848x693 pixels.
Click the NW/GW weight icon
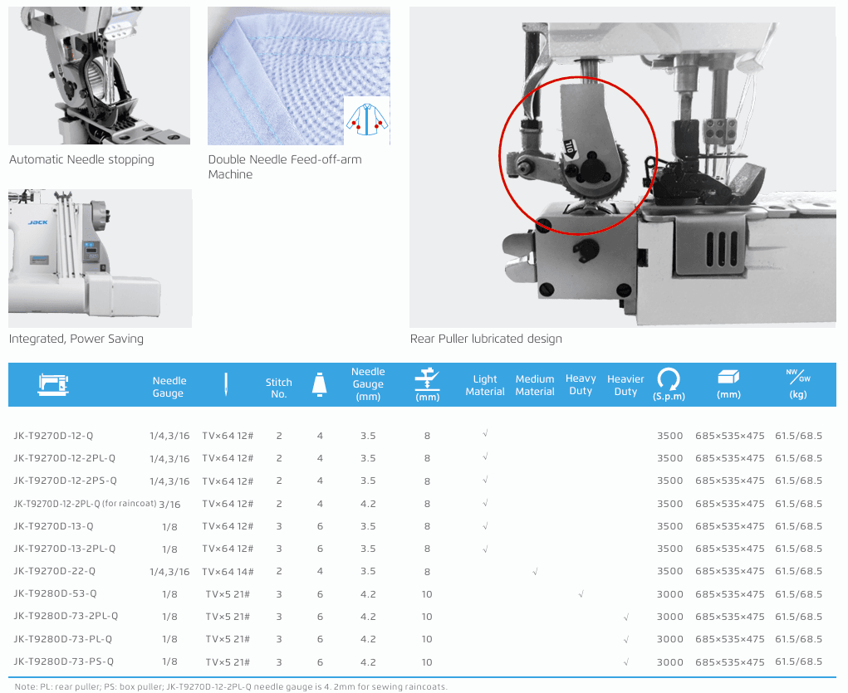pyautogui.click(x=798, y=376)
